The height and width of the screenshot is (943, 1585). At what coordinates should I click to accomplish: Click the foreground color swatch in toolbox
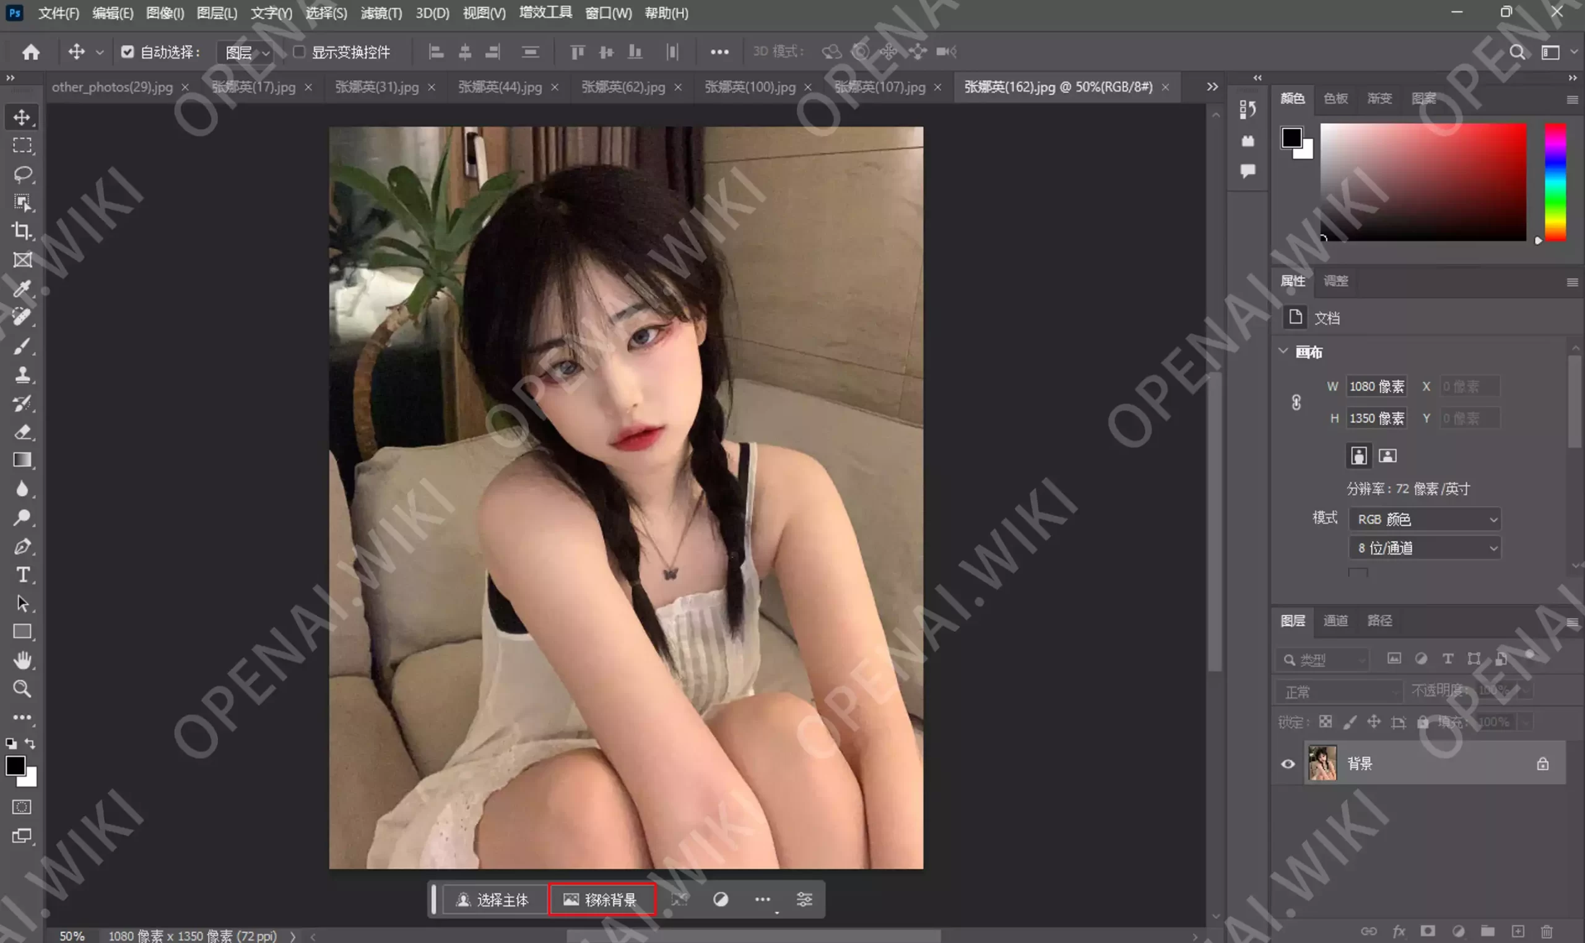[x=15, y=767]
